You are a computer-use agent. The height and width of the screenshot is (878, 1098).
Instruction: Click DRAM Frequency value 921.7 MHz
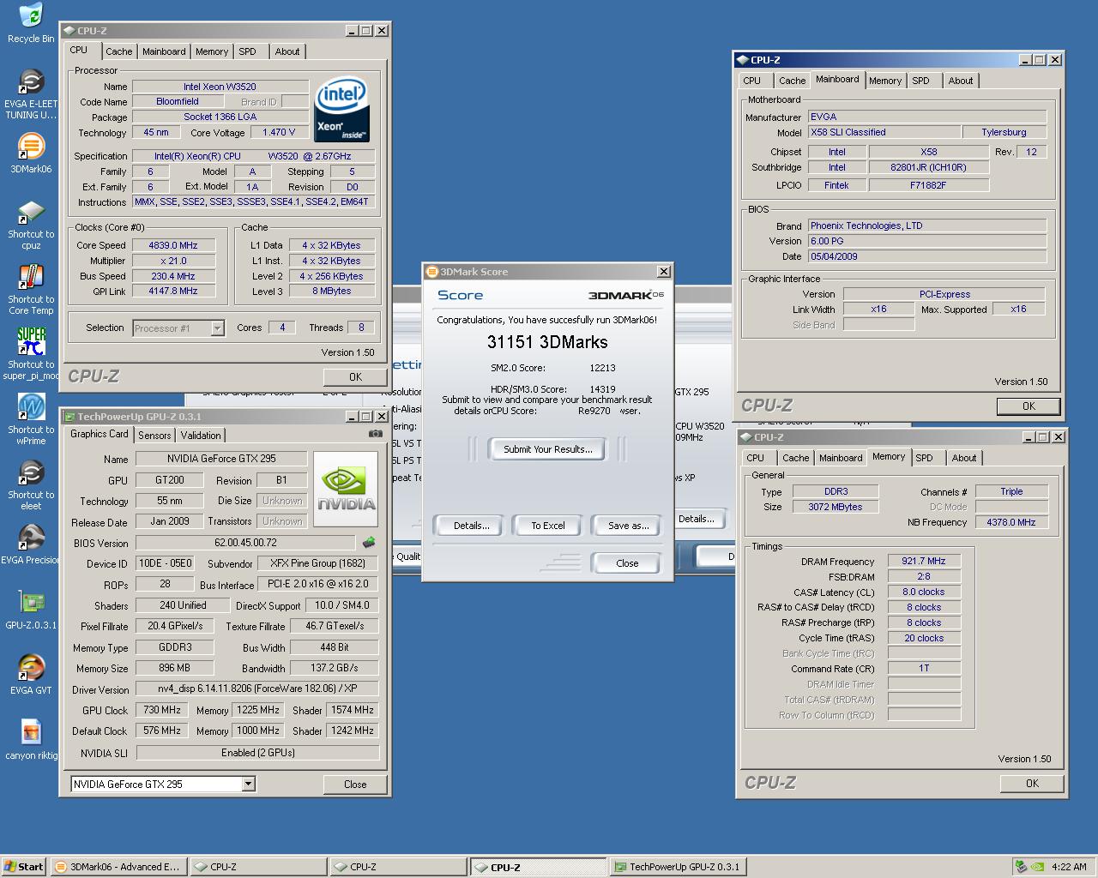[x=924, y=561]
